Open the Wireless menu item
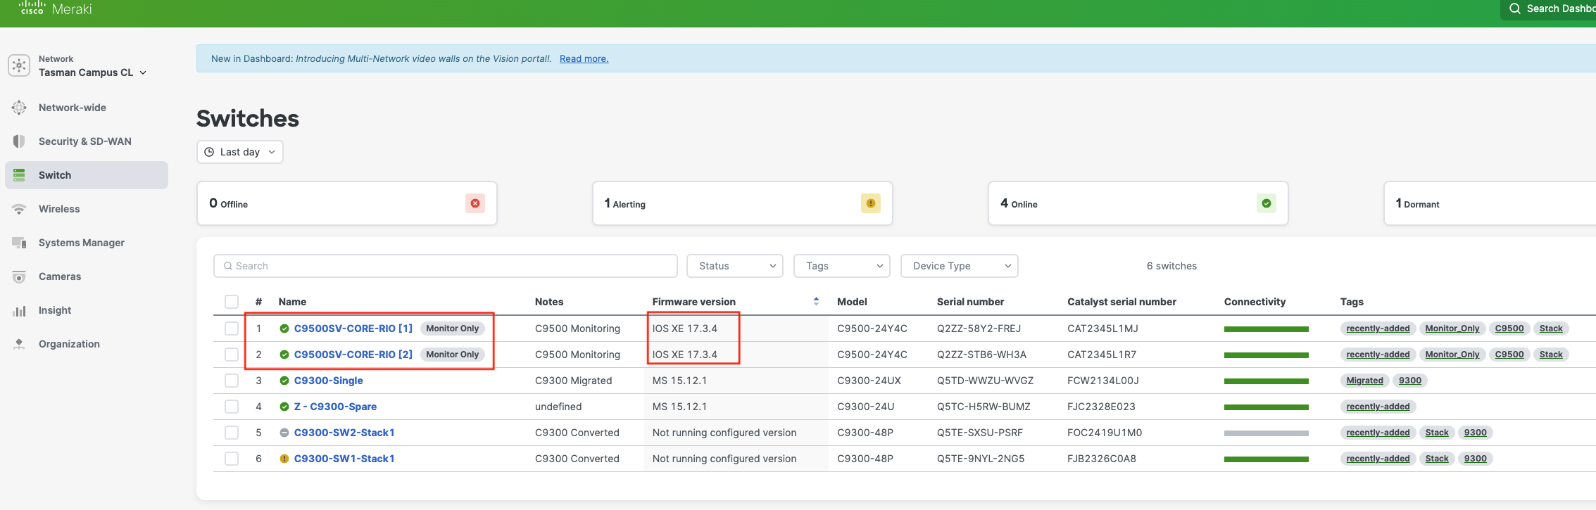Viewport: 1596px width, 510px height. pos(59,209)
